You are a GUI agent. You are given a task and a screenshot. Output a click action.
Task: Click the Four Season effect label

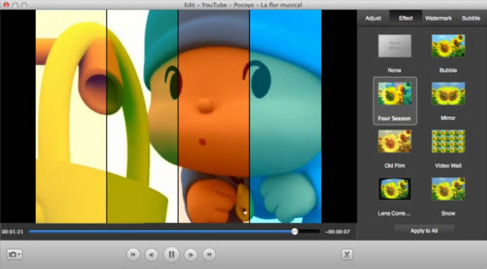coord(394,118)
